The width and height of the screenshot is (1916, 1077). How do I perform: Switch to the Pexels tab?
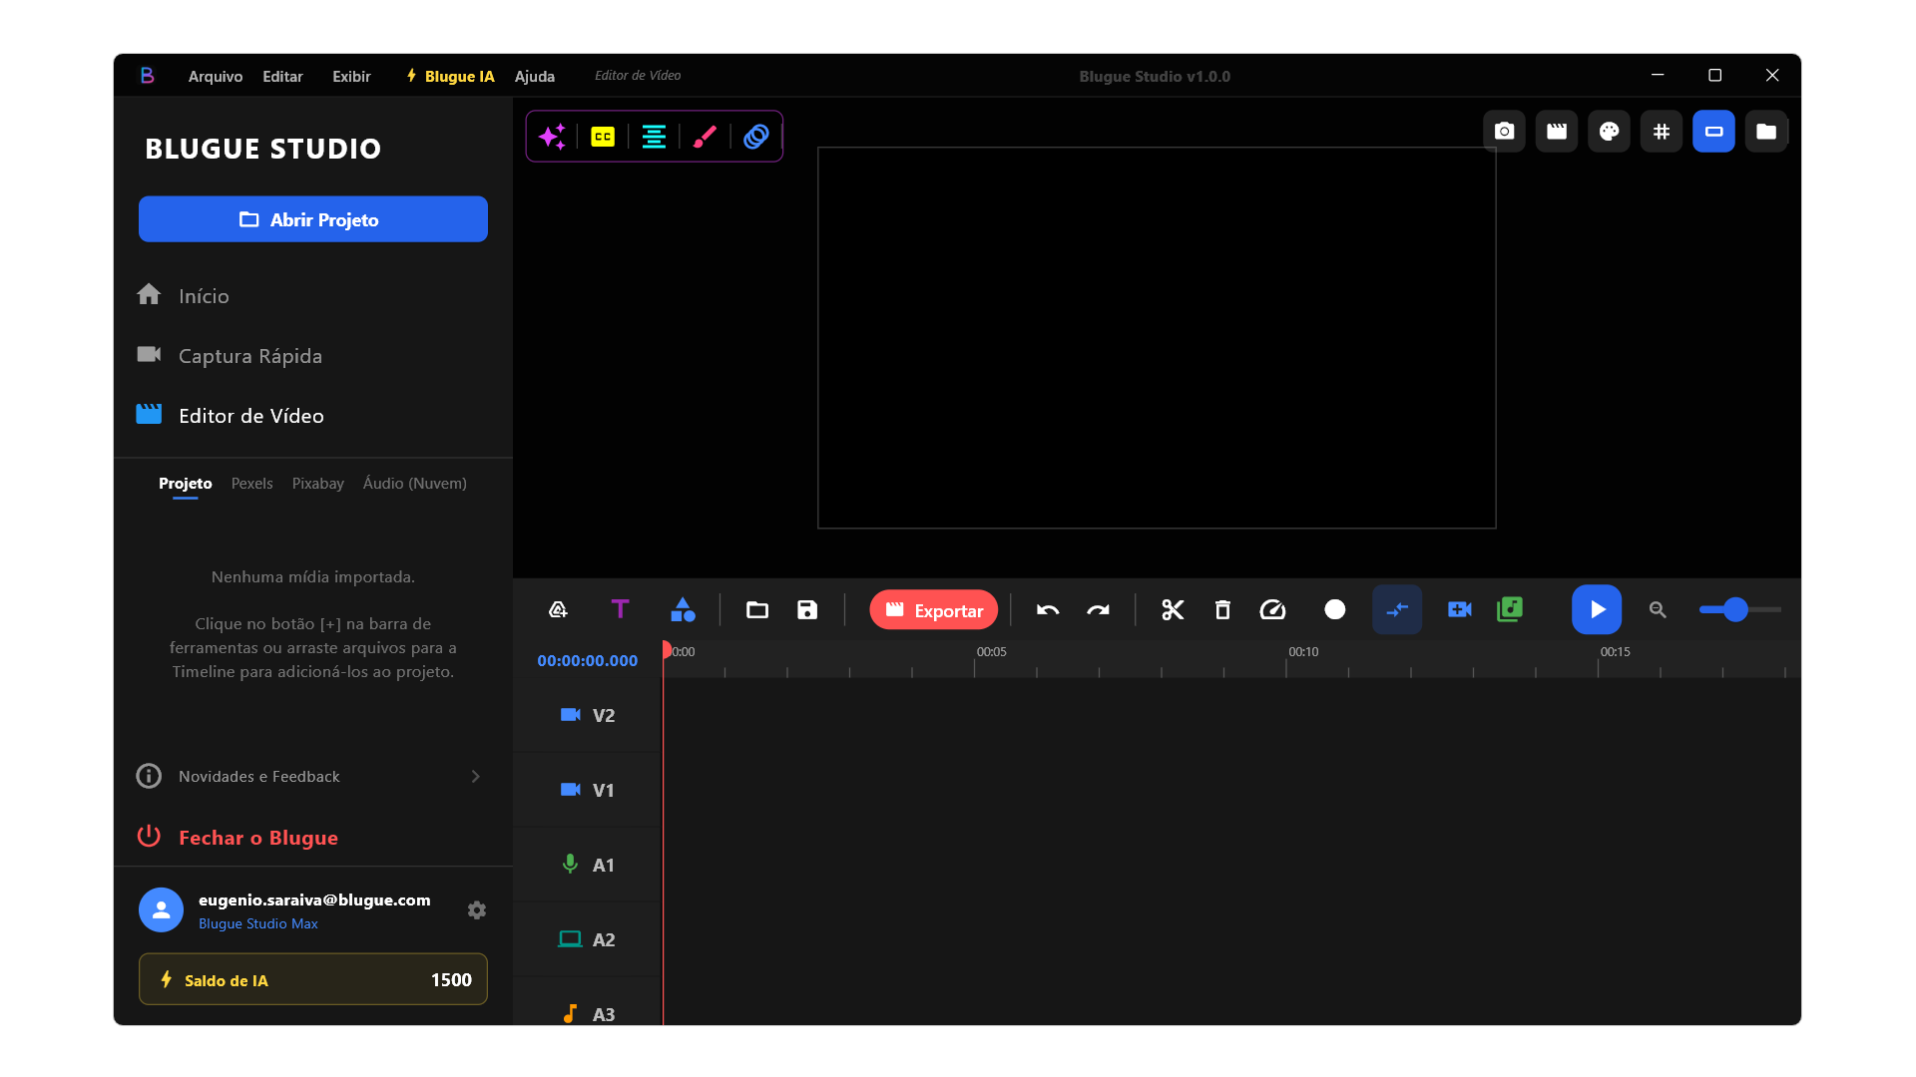coord(251,484)
